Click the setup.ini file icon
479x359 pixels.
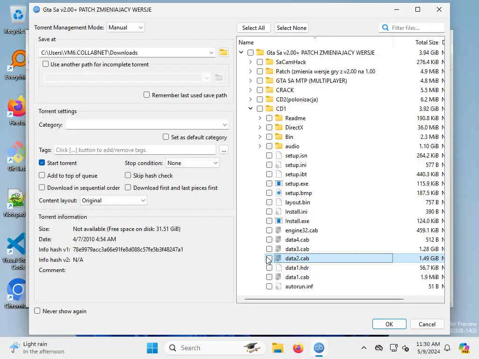(278, 165)
